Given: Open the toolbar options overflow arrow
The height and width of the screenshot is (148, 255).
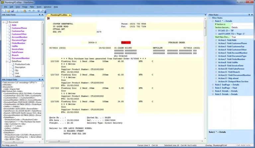Looking at the screenshot, I should pos(45,12).
